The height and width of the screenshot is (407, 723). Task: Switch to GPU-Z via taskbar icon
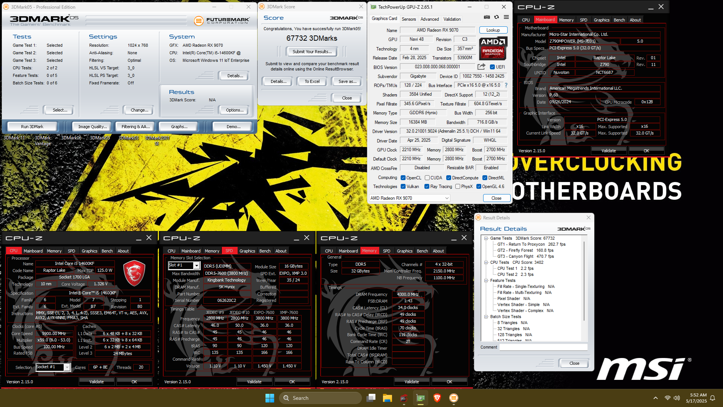(421, 398)
